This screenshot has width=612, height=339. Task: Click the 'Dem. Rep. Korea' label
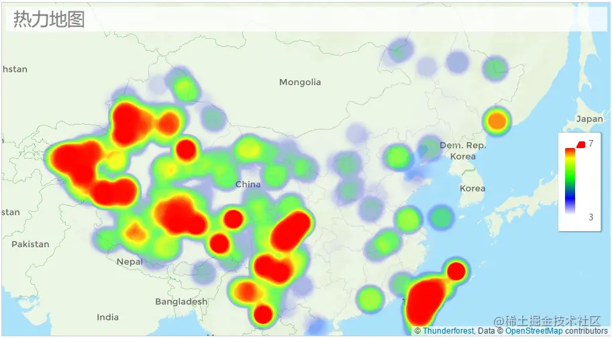click(x=463, y=151)
